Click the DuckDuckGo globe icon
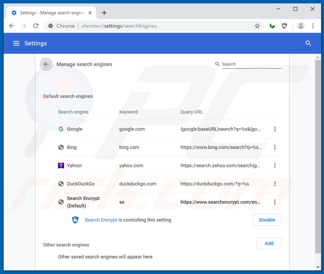 [x=61, y=184]
